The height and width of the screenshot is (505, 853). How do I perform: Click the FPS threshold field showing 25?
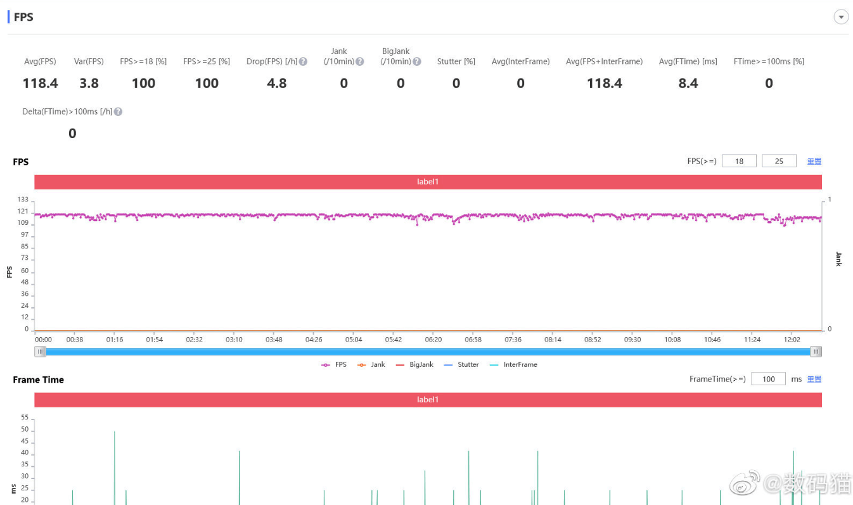tap(779, 161)
